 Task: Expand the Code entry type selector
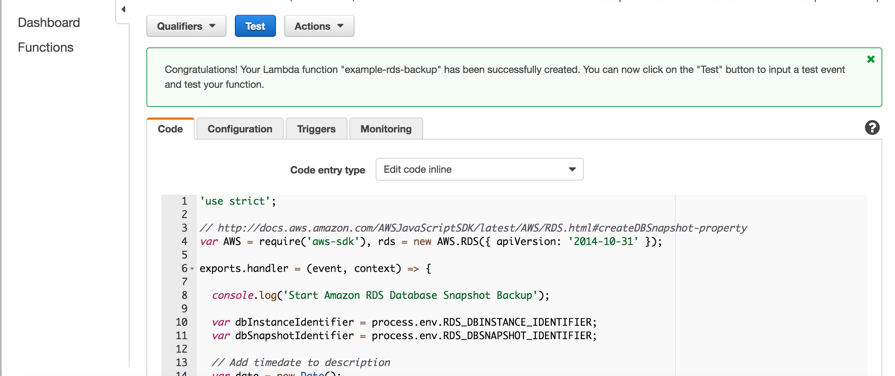479,169
